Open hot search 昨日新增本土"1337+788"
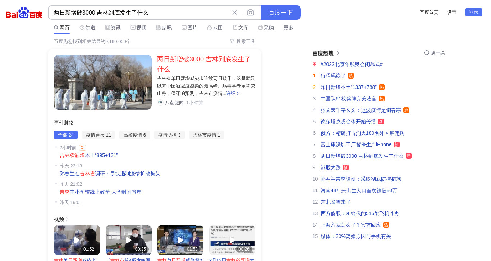 pos(349,87)
